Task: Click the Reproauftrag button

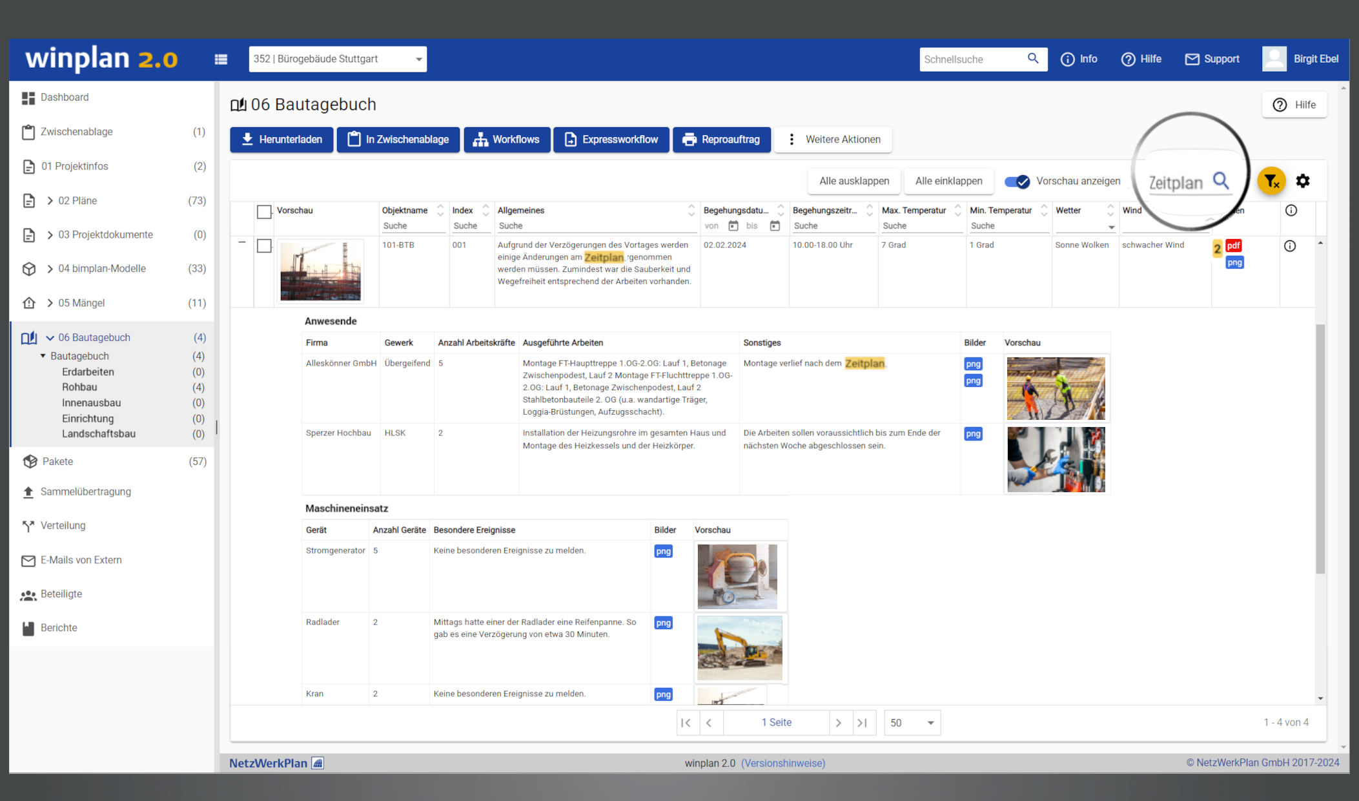Action: pos(722,140)
